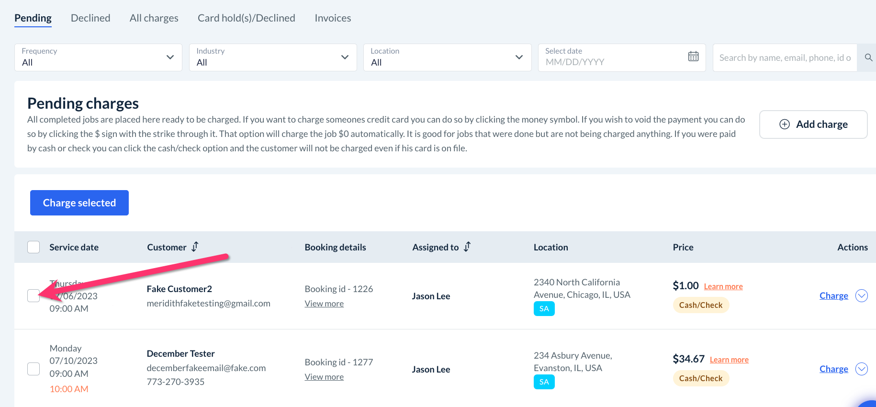Open the Location filter dropdown
The height and width of the screenshot is (407, 876).
tap(447, 57)
